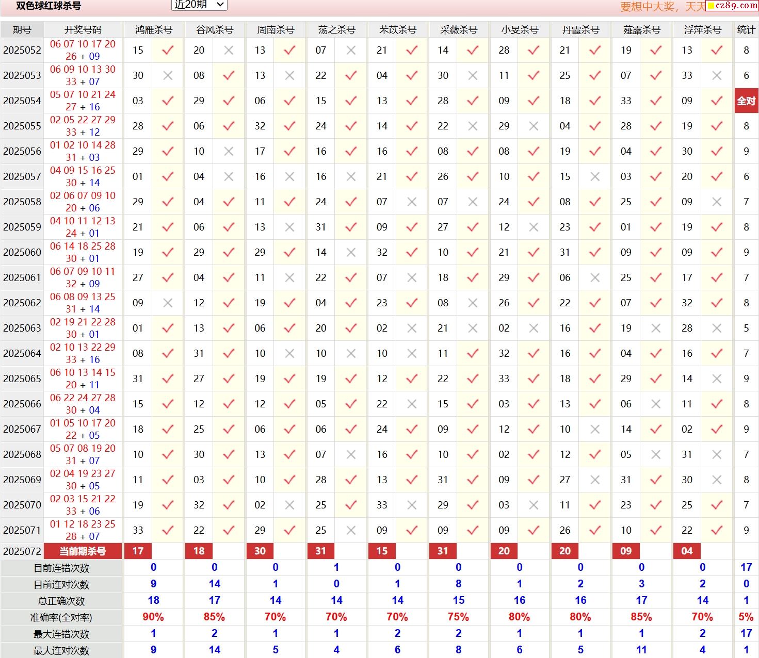Screen dimensions: 759x658
Task: Click the X mark for 小旻杀号 in row 2025055
Action: pyautogui.click(x=534, y=126)
